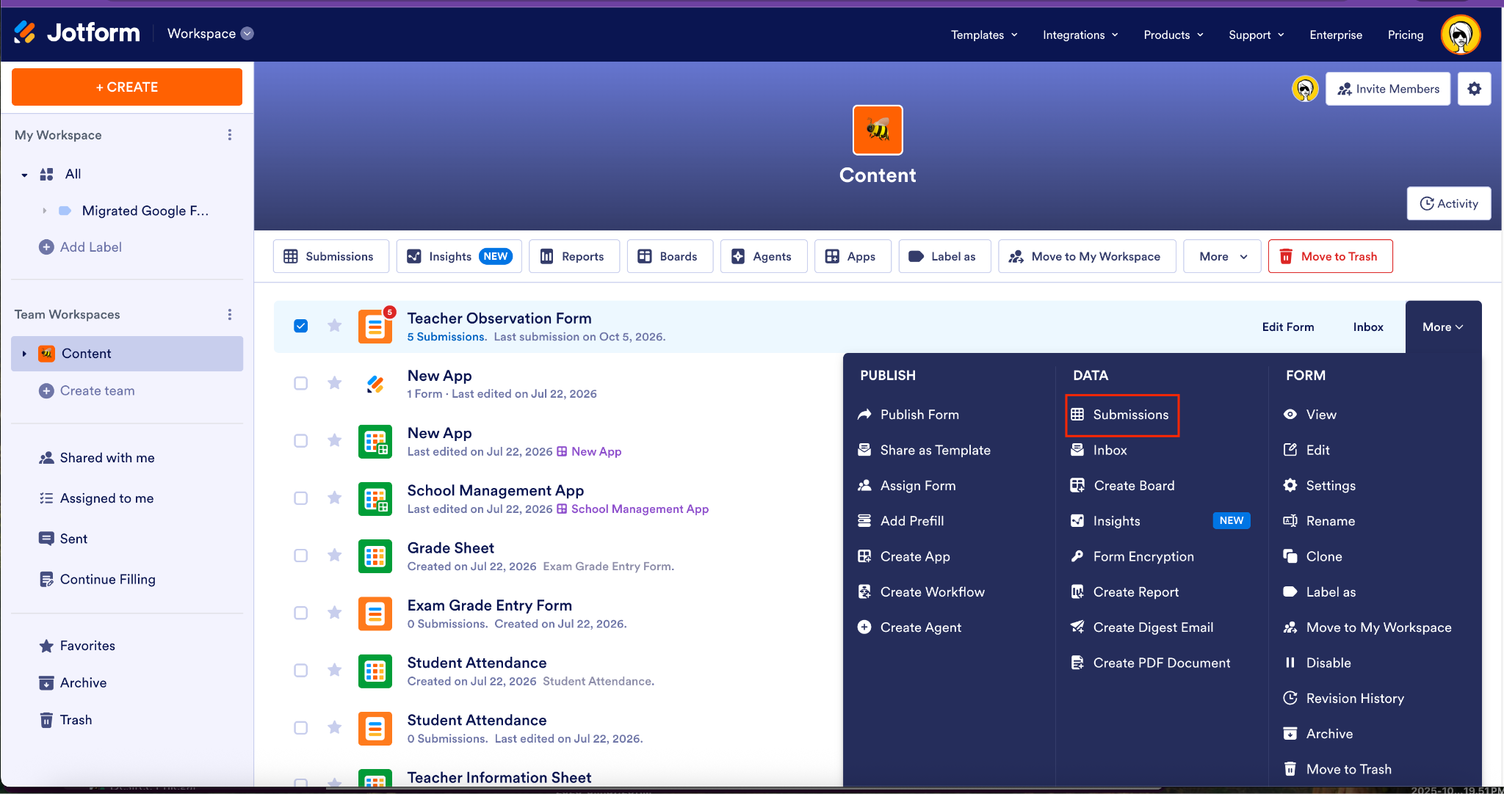Image resolution: width=1504 pixels, height=794 pixels.
Task: Check the Student Attendance table checkbox (Created on Jul 22)
Action: [x=301, y=670]
